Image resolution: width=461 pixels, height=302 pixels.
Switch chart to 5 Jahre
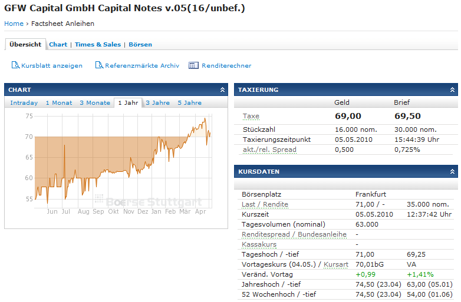pos(189,103)
